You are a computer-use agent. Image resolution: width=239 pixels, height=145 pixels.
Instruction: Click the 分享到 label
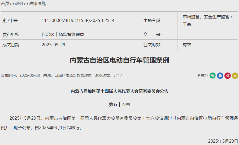click(203, 75)
